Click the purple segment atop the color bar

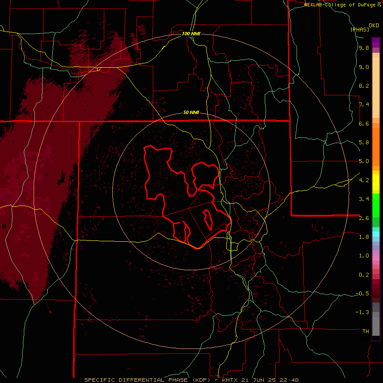pyautogui.click(x=376, y=43)
